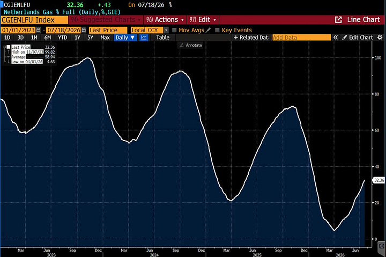Click the Netherlands Gas % Full description
Screen dimensions: 386x257
(x=62, y=12)
